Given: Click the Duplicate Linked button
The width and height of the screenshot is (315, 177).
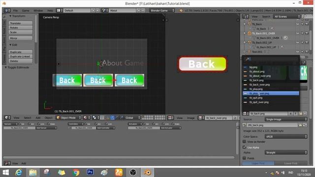Looking at the screenshot, I should [20, 57].
